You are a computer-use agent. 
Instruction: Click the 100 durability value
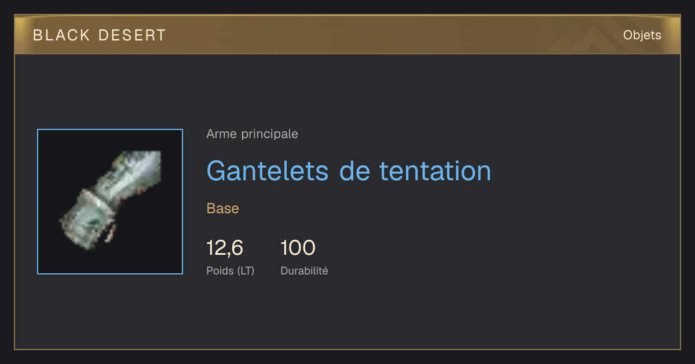(x=298, y=248)
